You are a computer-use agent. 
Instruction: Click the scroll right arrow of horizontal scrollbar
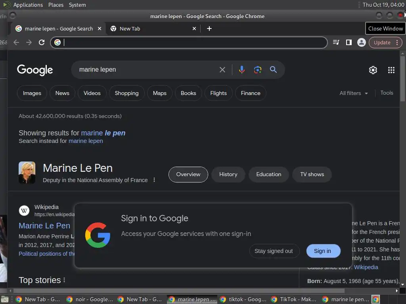pyautogui.click(x=396, y=291)
